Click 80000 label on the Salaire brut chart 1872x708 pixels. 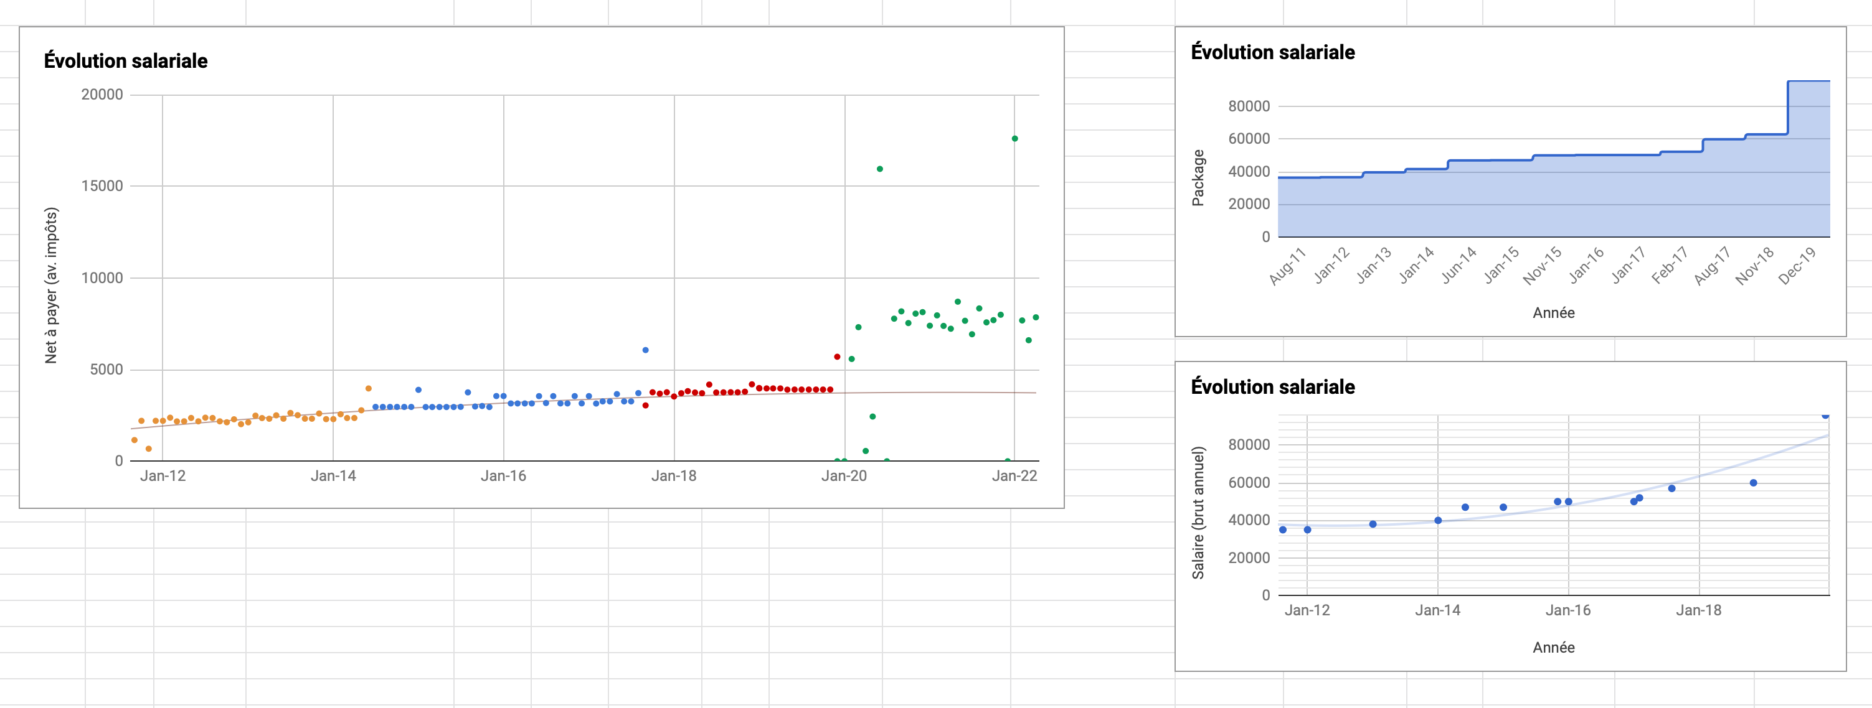[1249, 445]
